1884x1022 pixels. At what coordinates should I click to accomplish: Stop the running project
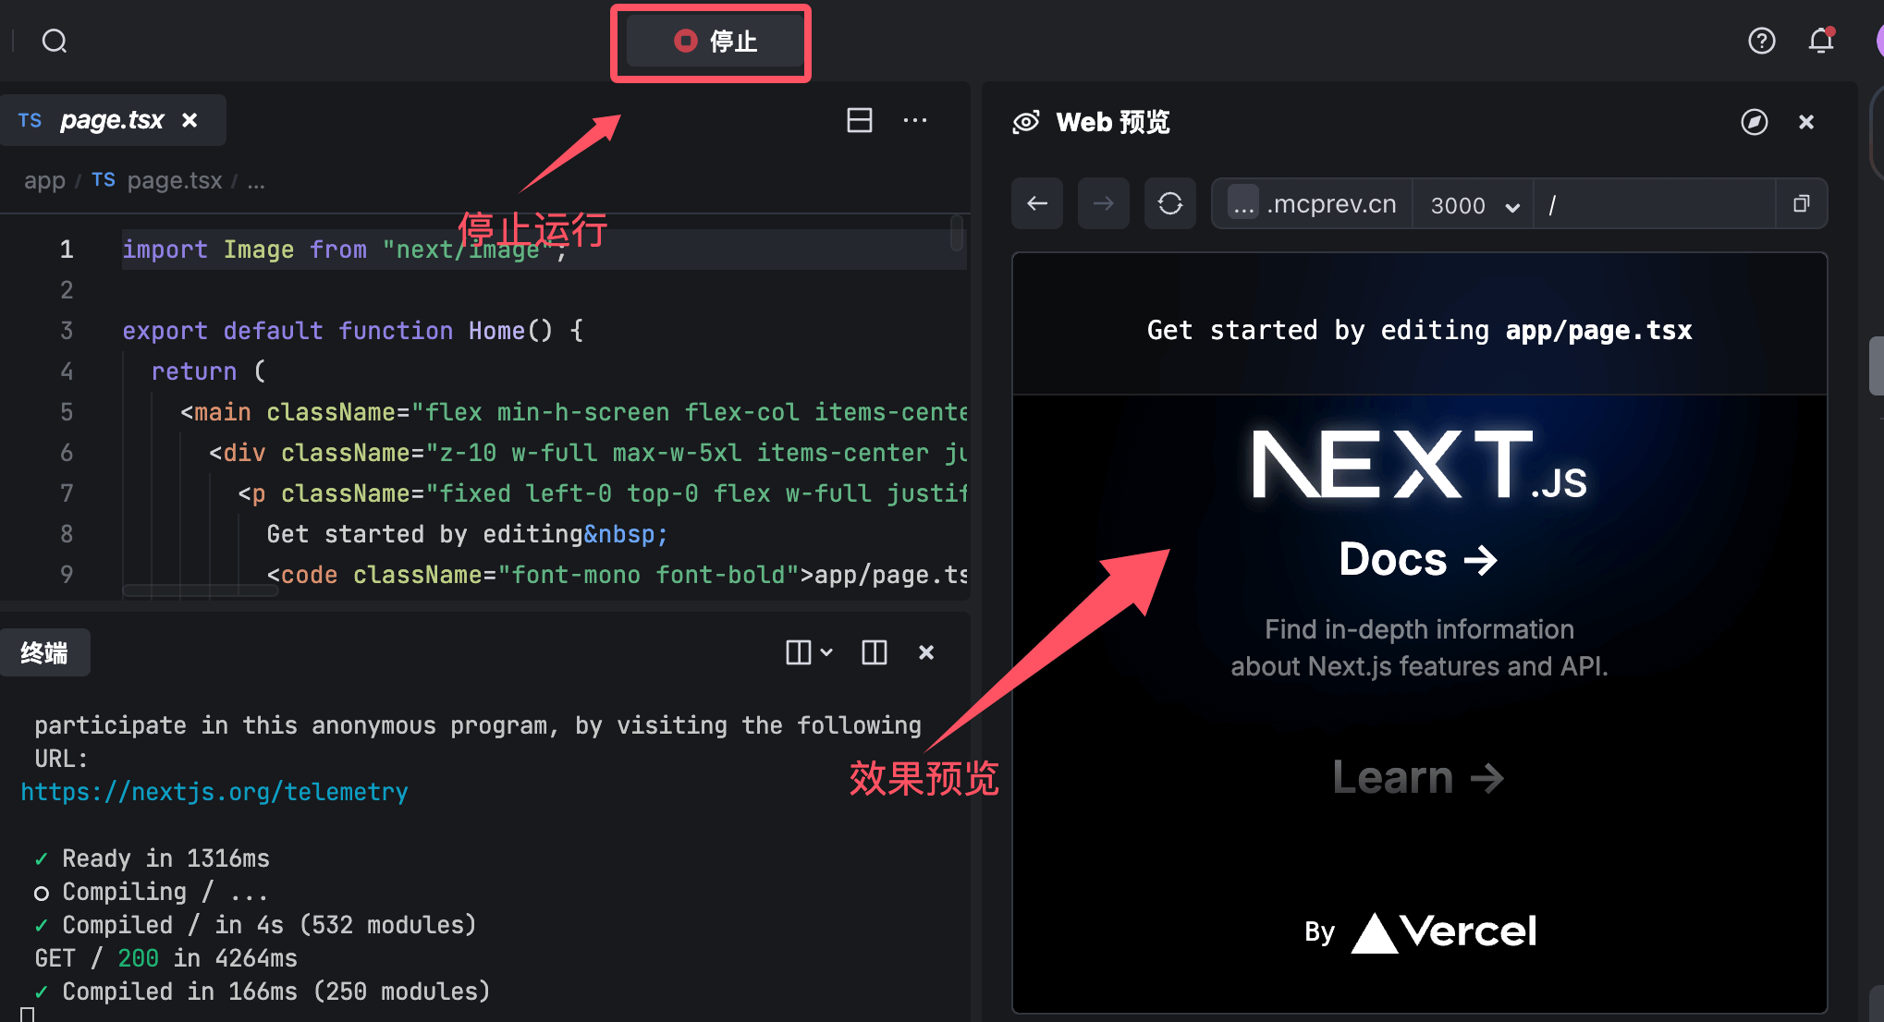tap(715, 41)
